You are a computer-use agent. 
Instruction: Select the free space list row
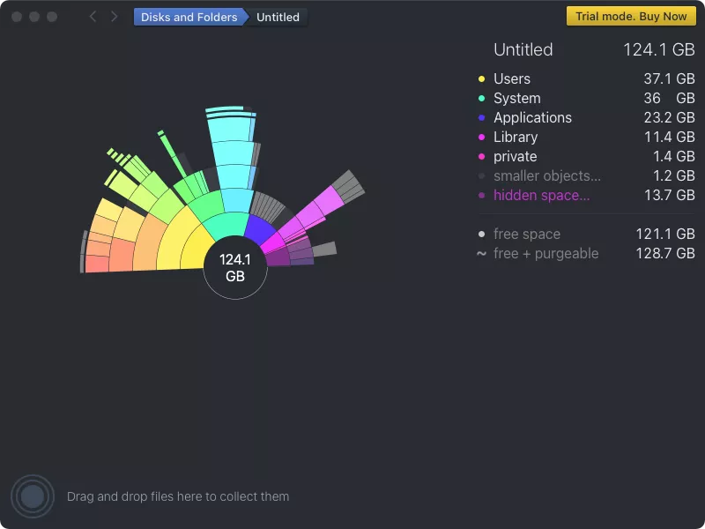527,235
